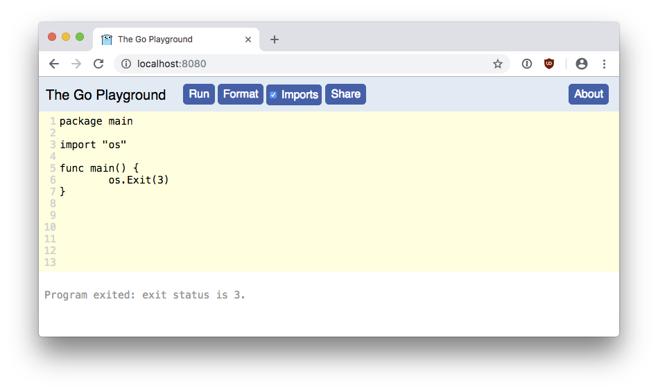Close The Go Playground tab
Viewport: 658px width, 392px height.
click(248, 39)
